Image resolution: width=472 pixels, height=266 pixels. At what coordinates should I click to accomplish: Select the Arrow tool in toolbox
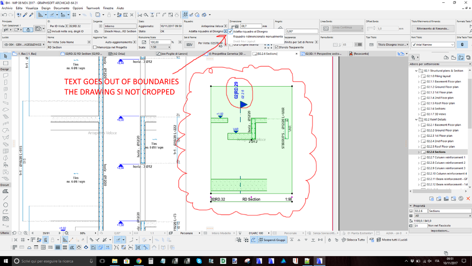click(x=5, y=56)
